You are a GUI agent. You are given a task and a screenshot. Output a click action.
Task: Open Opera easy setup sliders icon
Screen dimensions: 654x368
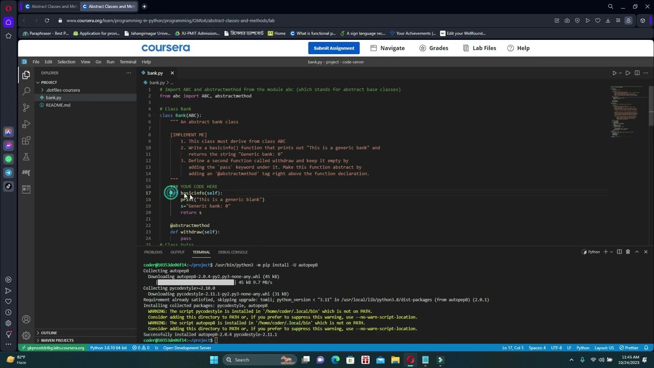618,20
